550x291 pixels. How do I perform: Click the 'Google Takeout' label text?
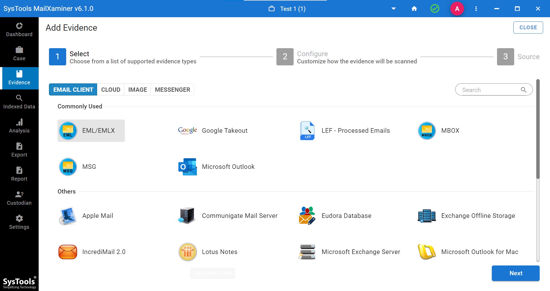pos(225,131)
